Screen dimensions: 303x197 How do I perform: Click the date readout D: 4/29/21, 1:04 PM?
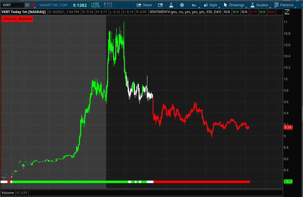[x=64, y=12]
